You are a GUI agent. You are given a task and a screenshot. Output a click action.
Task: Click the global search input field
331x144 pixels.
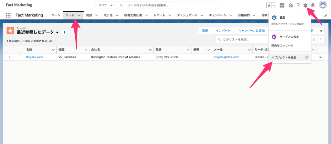(167, 5)
